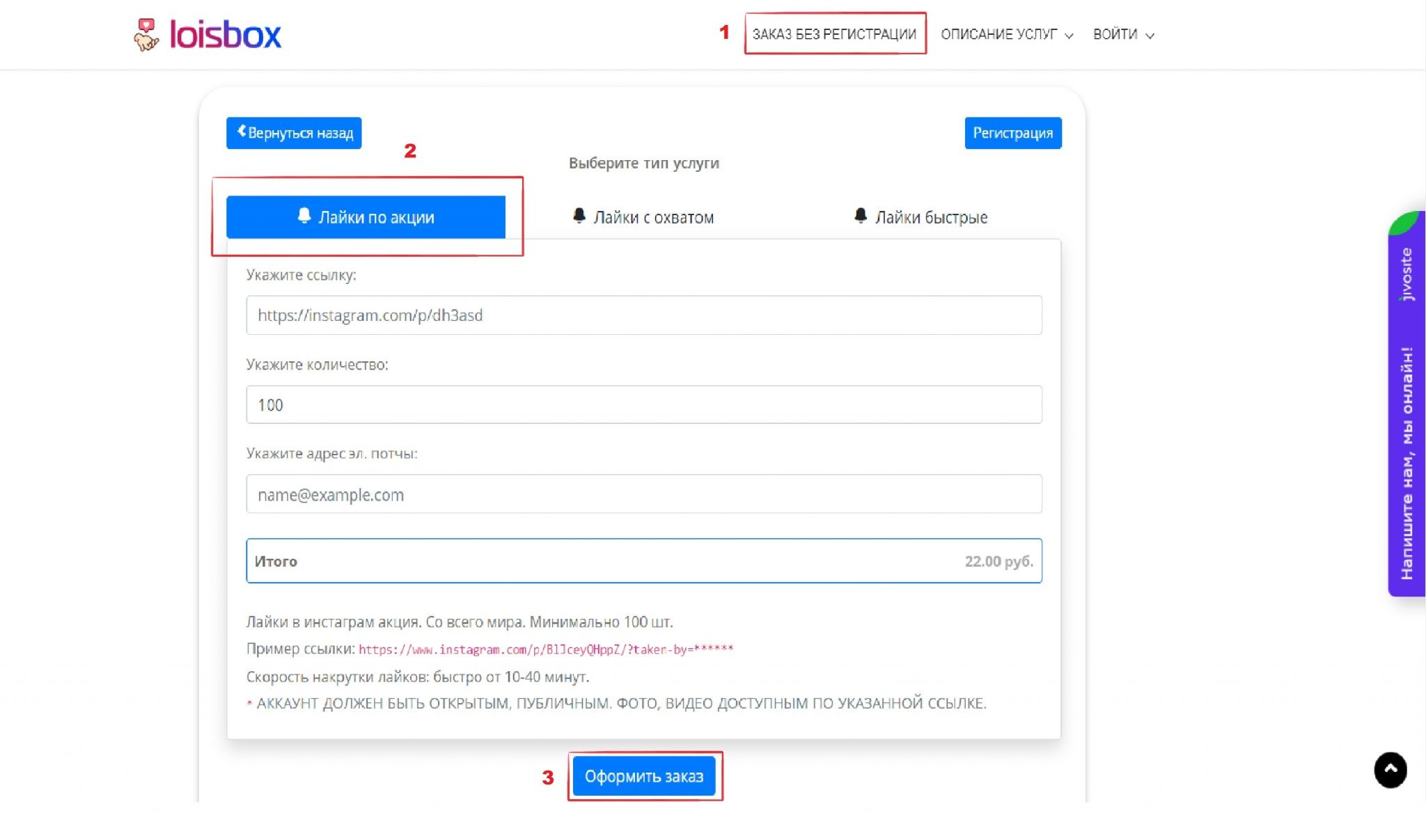Image resolution: width=1426 pixels, height=820 pixels.
Task: Click the heart mascot icon beside loisbox
Action: [146, 35]
